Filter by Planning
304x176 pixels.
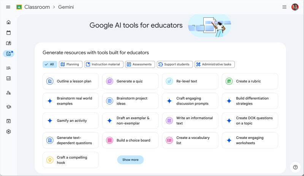tap(71, 64)
